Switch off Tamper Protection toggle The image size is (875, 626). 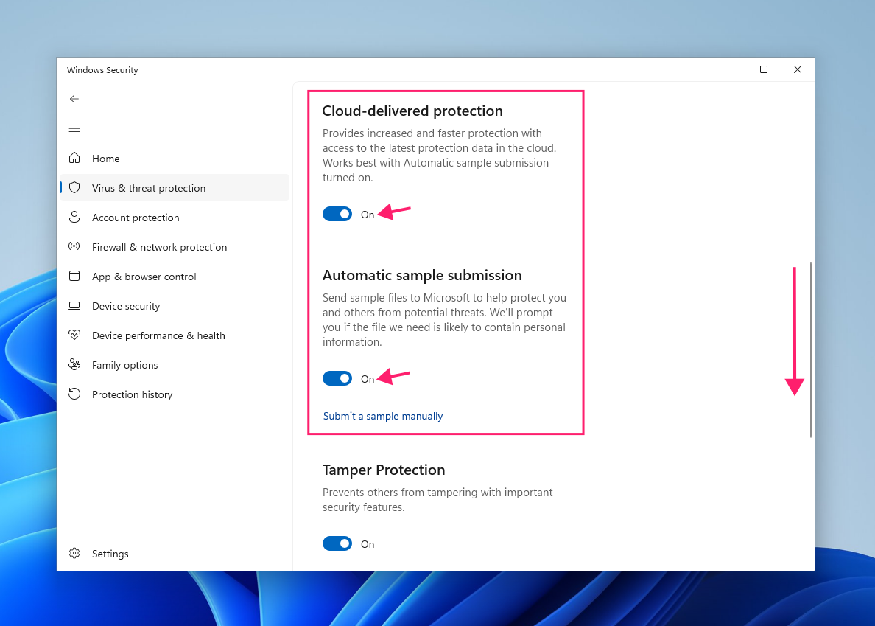click(x=337, y=543)
